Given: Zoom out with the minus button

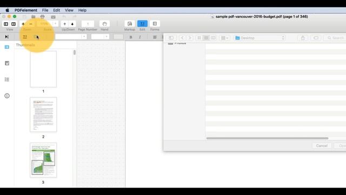Looking at the screenshot, I should click(31, 24).
